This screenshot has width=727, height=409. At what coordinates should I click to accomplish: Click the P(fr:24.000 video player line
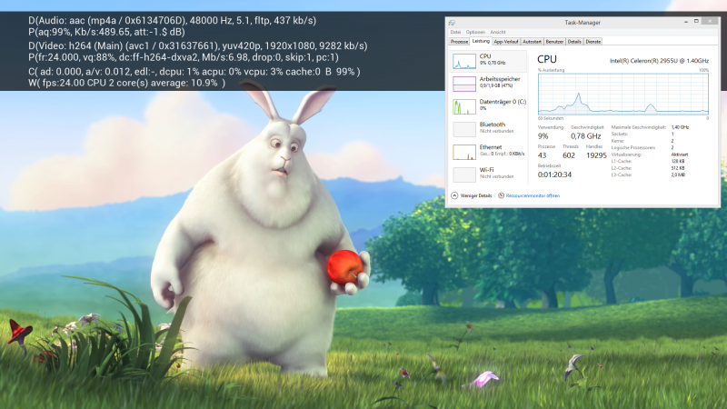click(x=184, y=57)
